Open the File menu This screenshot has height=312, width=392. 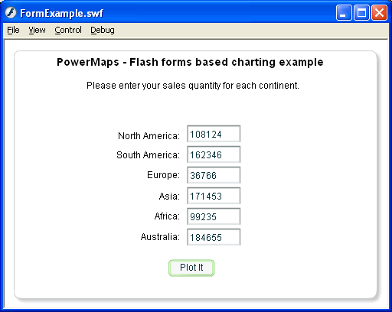[x=13, y=30]
